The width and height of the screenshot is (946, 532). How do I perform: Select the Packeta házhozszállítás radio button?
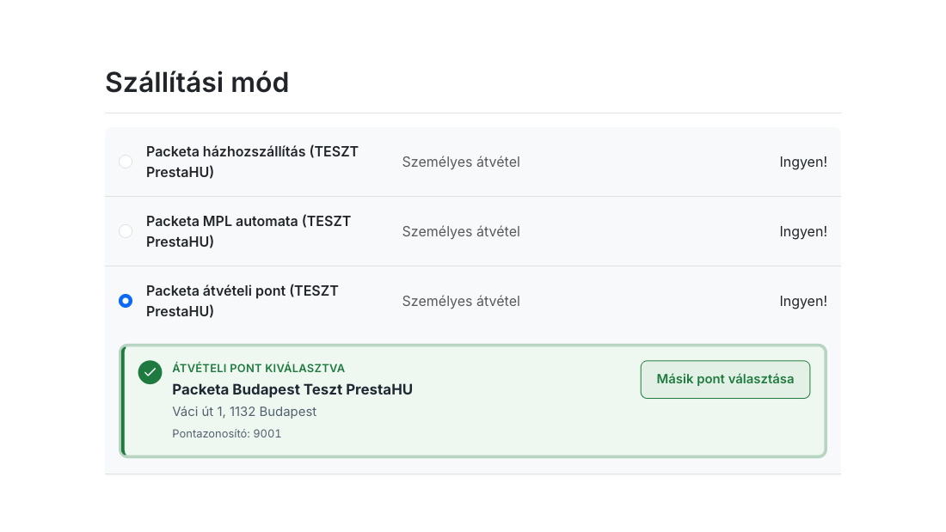pos(126,162)
